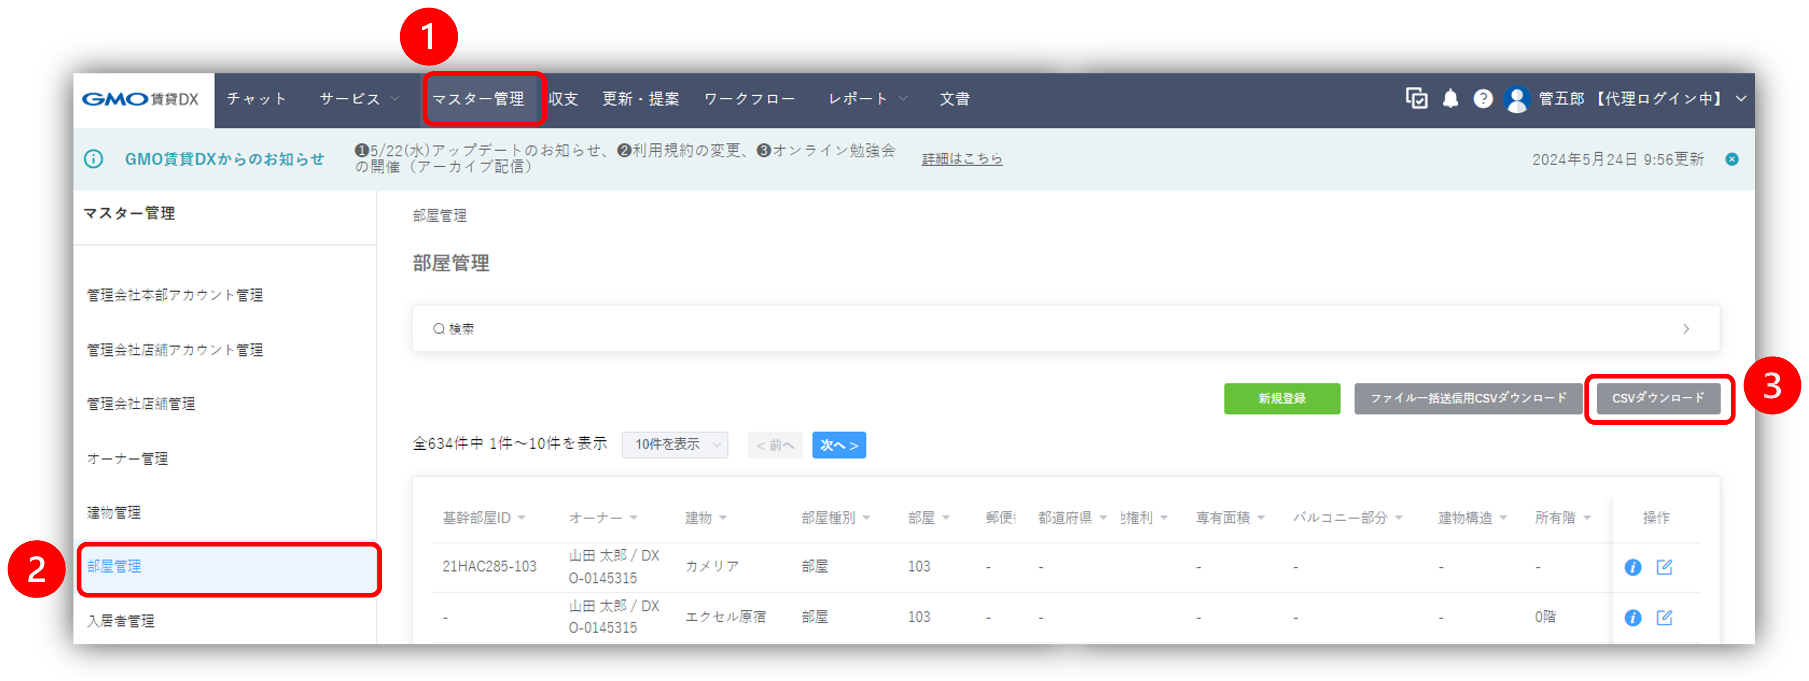Open the 詳細はこちら link
The image size is (1809, 681).
point(961,158)
